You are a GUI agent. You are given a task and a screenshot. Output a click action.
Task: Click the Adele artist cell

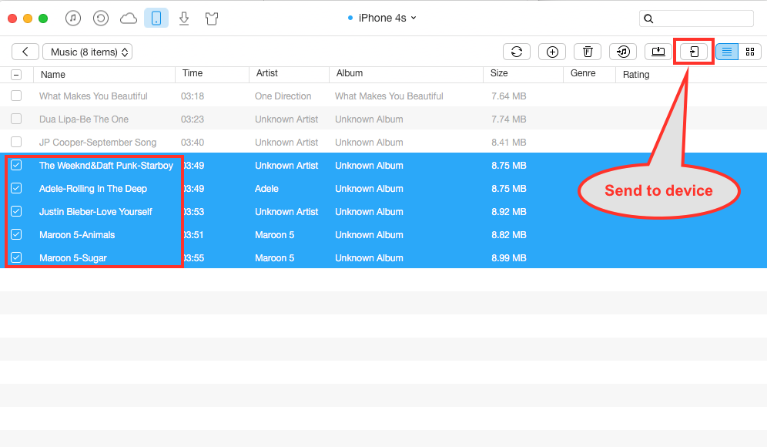[266, 189]
